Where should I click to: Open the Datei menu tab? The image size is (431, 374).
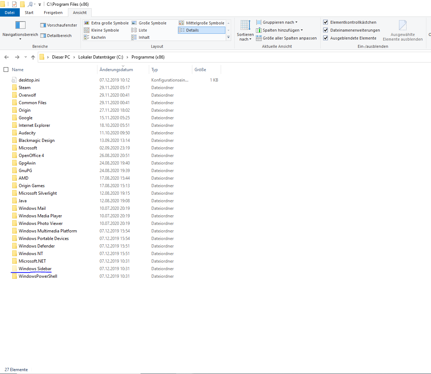click(x=10, y=12)
